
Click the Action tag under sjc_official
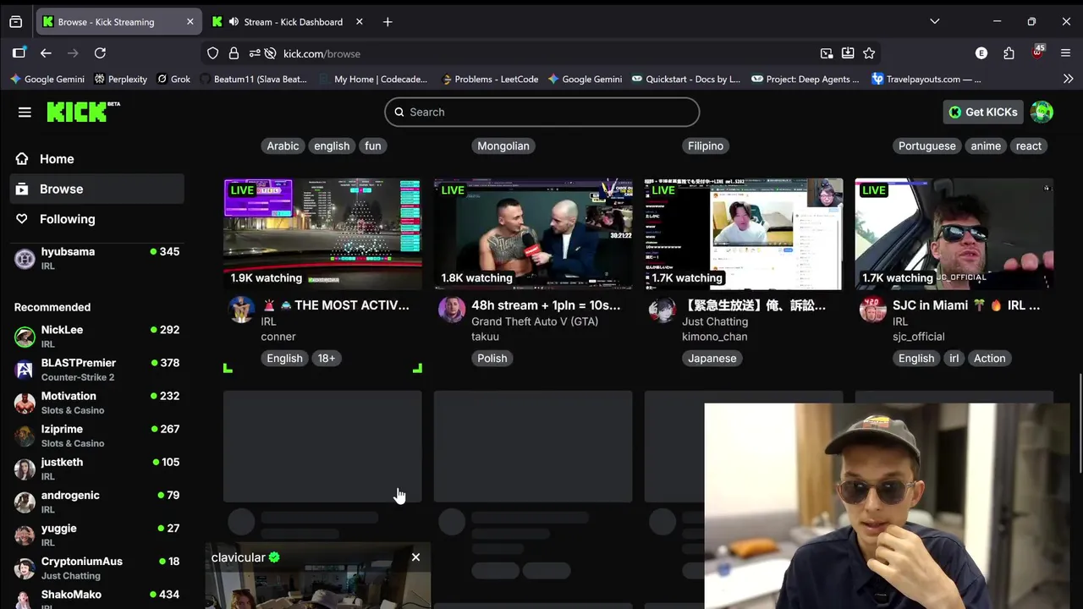(x=989, y=358)
